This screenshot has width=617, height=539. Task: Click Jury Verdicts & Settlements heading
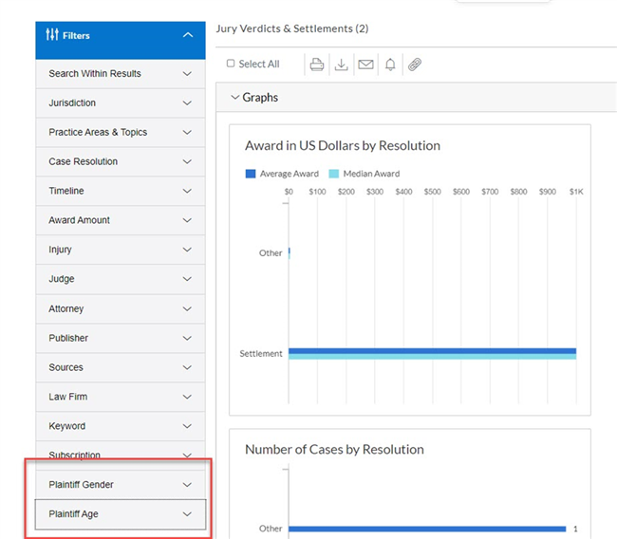point(292,28)
